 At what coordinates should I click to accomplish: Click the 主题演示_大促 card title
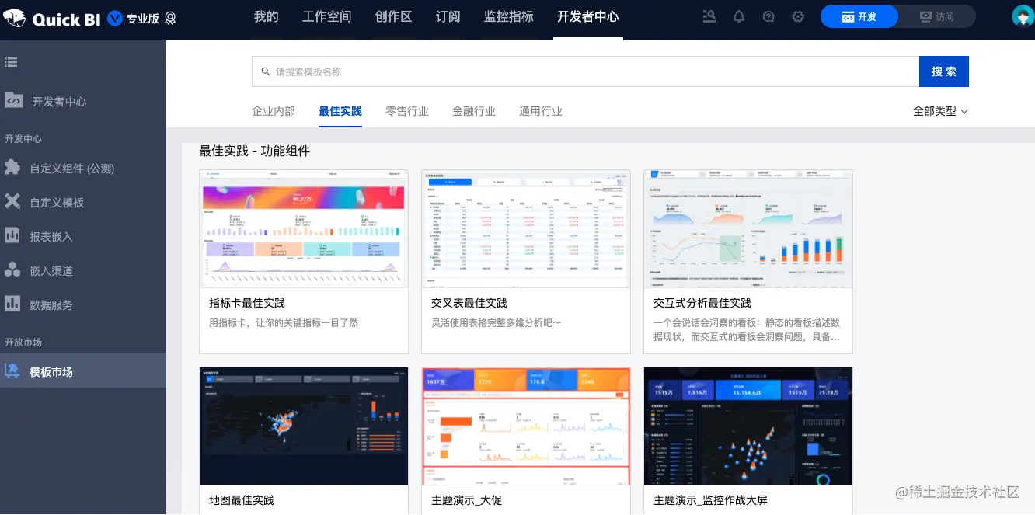[x=467, y=500]
